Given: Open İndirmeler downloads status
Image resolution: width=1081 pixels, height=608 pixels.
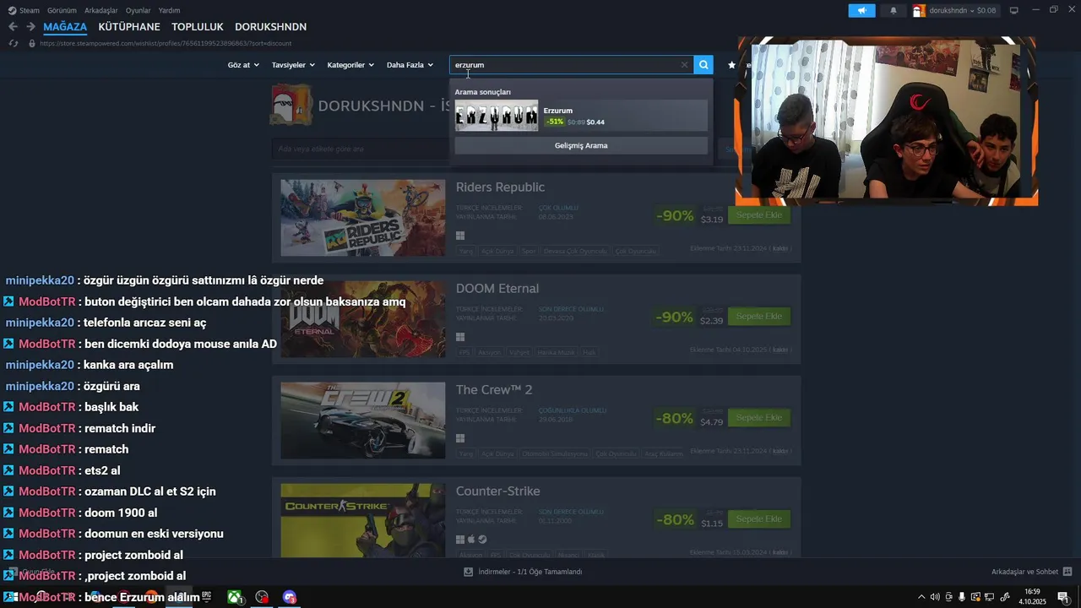Looking at the screenshot, I should (530, 572).
